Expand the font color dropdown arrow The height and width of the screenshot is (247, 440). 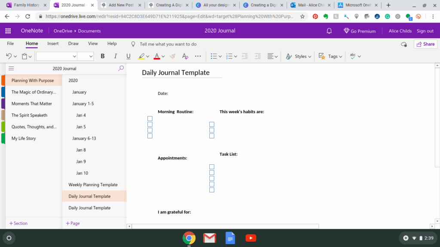pos(163,57)
